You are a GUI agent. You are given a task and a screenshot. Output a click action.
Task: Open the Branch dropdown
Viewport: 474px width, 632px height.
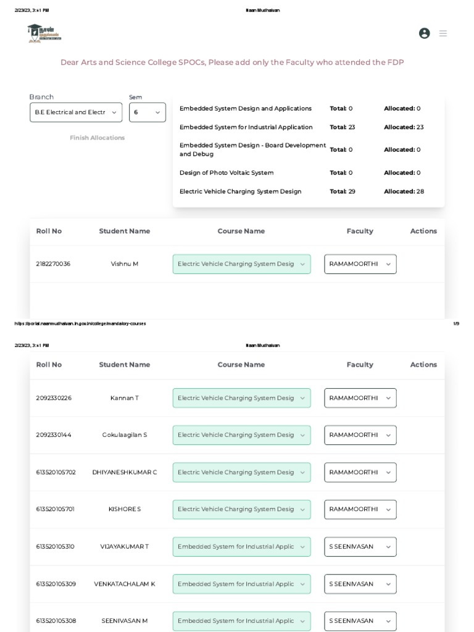tap(76, 112)
